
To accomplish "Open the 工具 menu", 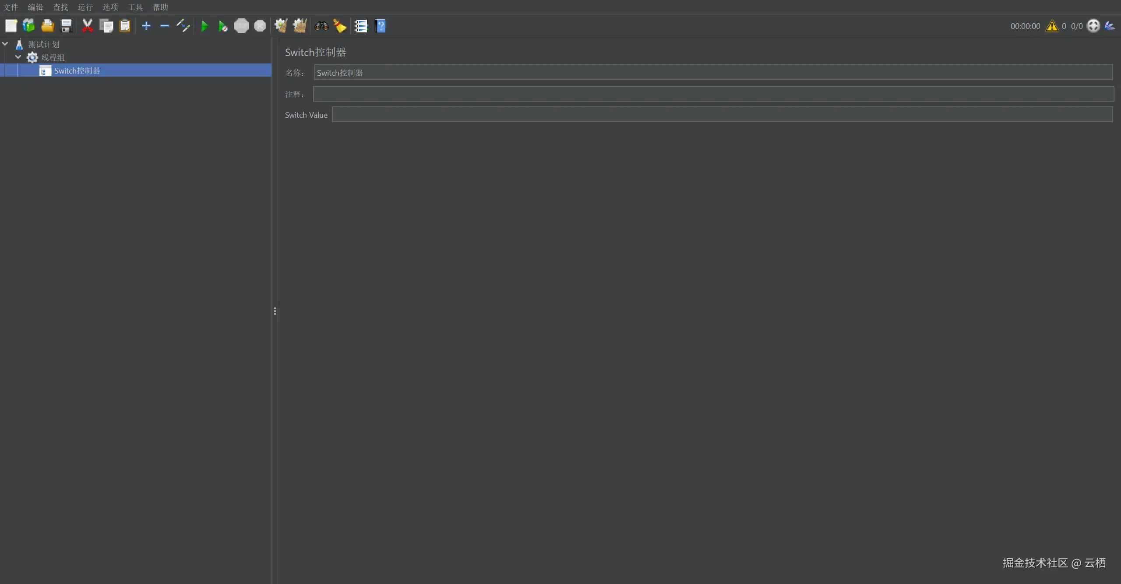I will click(x=135, y=7).
